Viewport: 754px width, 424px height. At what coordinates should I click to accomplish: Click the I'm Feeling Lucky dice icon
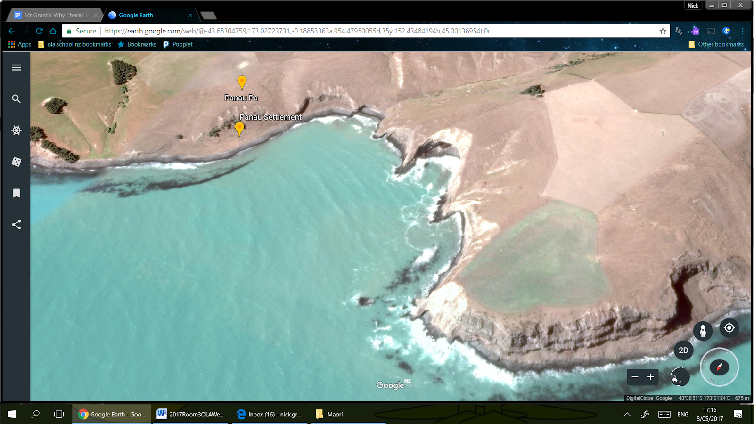tap(16, 162)
